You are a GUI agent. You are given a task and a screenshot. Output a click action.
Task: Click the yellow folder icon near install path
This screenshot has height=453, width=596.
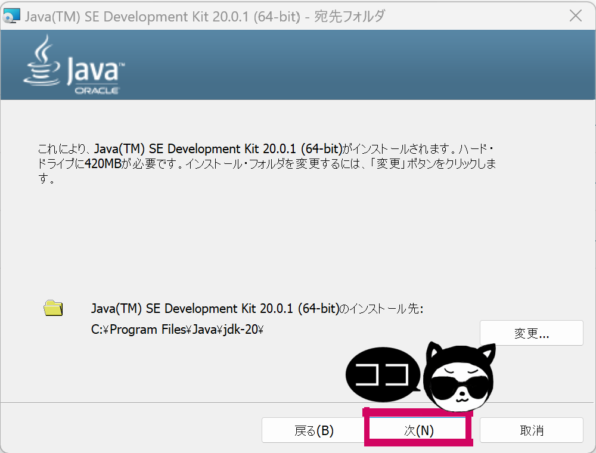pyautogui.click(x=53, y=309)
